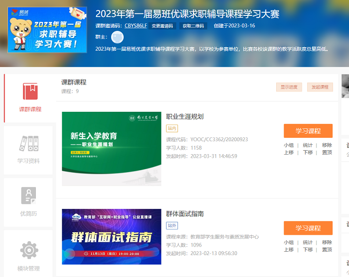Click the start time 2023-02-13 09:56:30
The width and height of the screenshot is (349, 277).
coord(214,254)
